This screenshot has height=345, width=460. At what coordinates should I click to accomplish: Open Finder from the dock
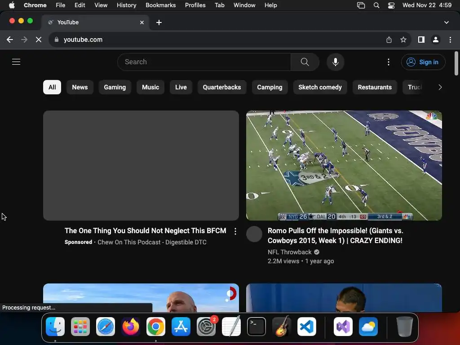[55, 327]
